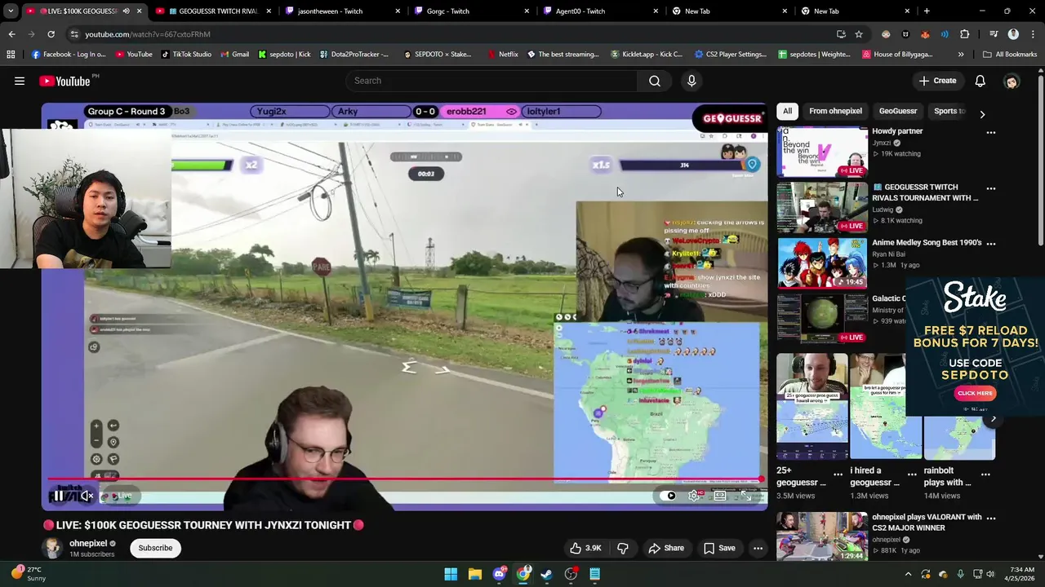
Task: Share the livestream video
Action: (666, 548)
